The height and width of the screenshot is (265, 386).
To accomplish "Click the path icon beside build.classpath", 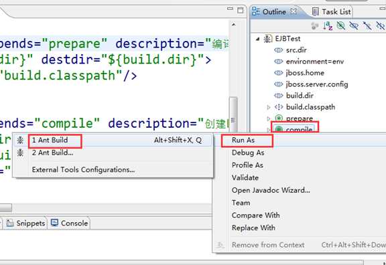I will click(279, 107).
